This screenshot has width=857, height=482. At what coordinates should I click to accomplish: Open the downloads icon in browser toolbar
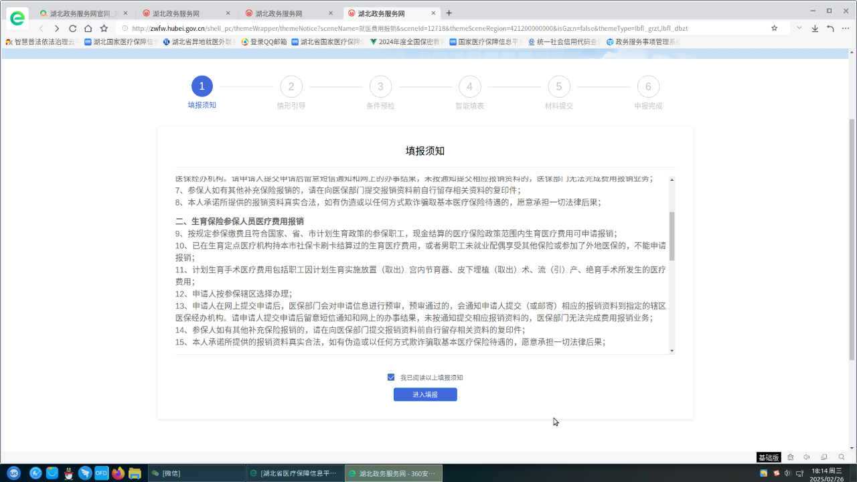point(815,29)
